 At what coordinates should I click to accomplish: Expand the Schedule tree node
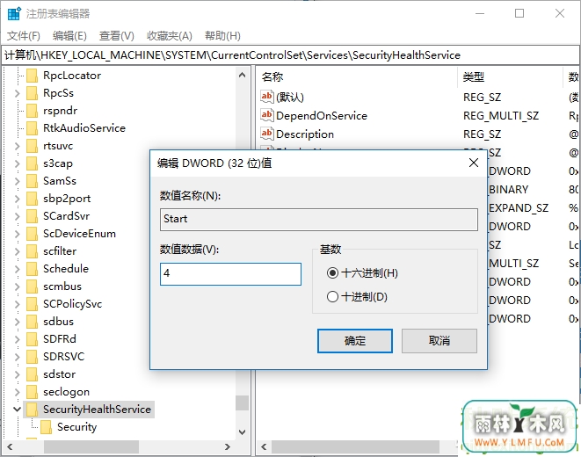[17, 269]
